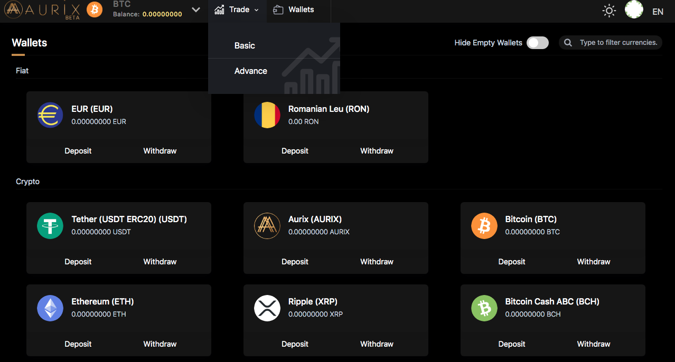The width and height of the screenshot is (675, 362).
Task: Click the EUR euro coin icon
Action: [x=50, y=115]
